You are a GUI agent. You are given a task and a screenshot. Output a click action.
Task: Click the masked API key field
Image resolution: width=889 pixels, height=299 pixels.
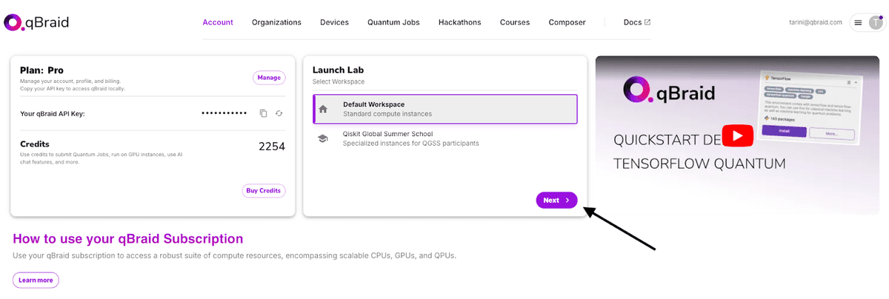(x=224, y=113)
